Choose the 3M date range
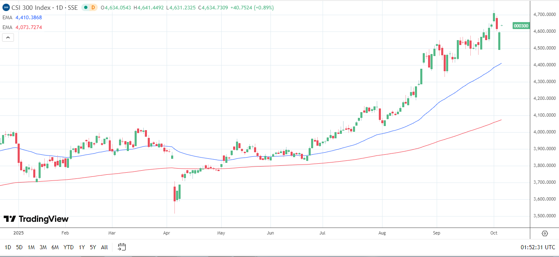 pyautogui.click(x=43, y=247)
